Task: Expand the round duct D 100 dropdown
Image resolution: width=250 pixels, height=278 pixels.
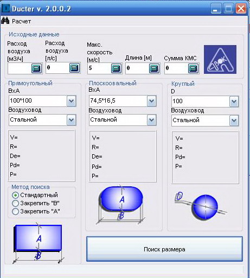Action: tap(234, 102)
